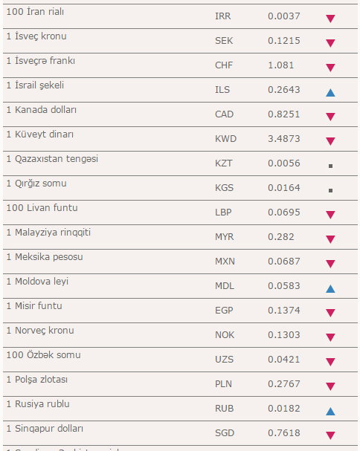Click the UZS currency code
The width and height of the screenshot is (360, 451).
pos(224,360)
